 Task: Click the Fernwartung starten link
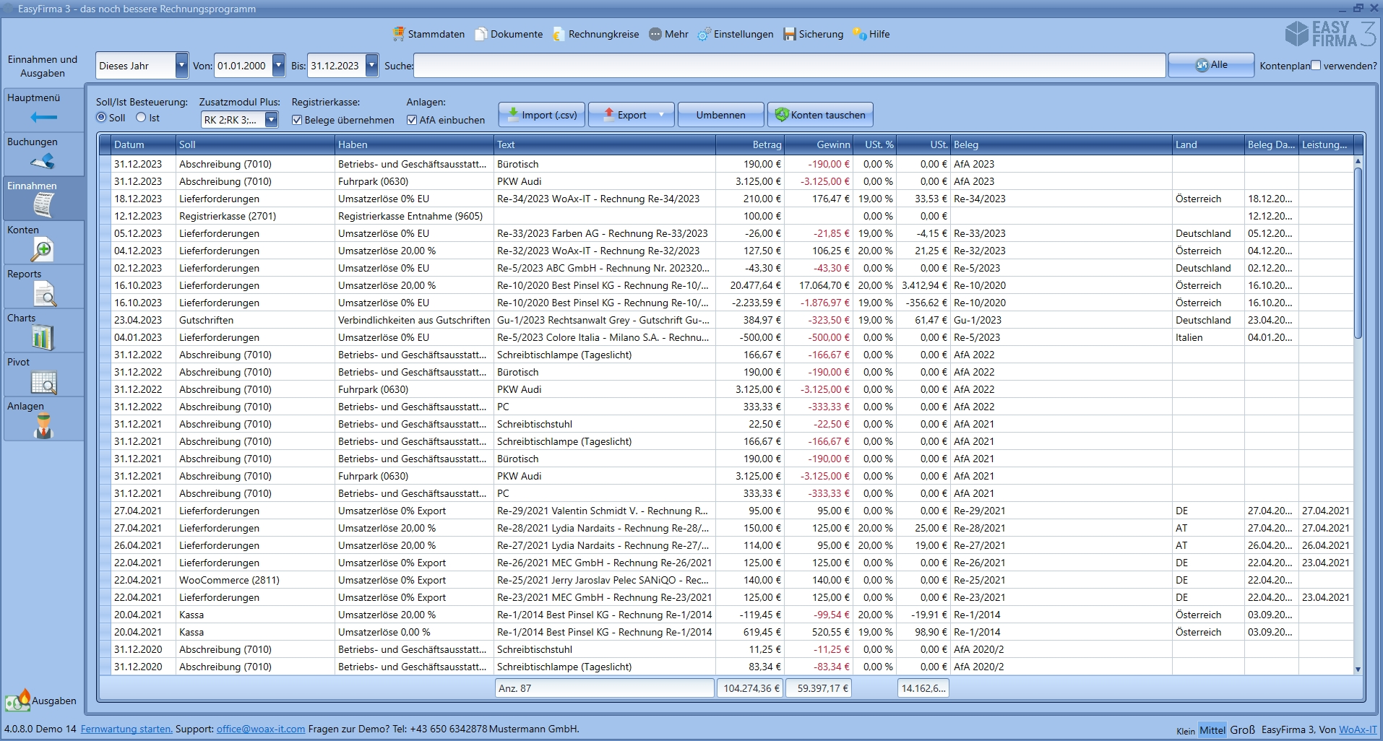pos(126,729)
